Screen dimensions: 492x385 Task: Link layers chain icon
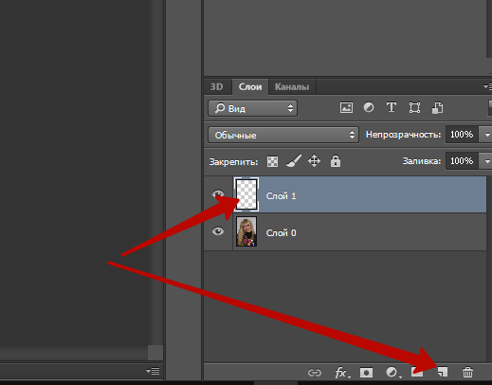(315, 373)
